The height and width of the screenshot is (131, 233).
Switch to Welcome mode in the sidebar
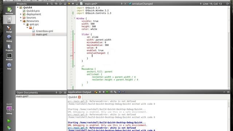click(9, 11)
